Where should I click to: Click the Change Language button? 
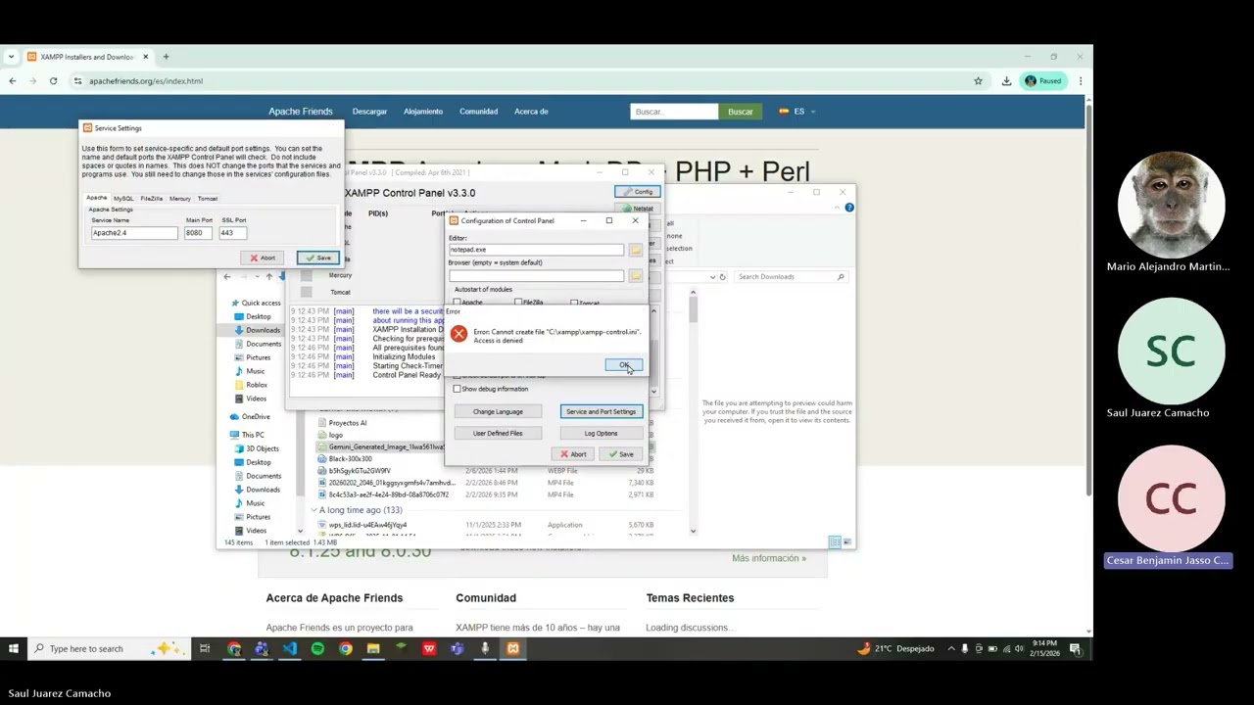pos(498,411)
